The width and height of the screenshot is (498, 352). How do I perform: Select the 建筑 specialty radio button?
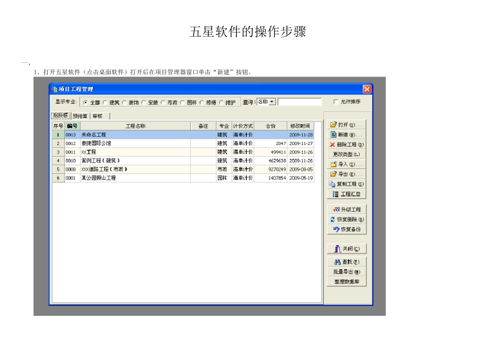(x=105, y=102)
